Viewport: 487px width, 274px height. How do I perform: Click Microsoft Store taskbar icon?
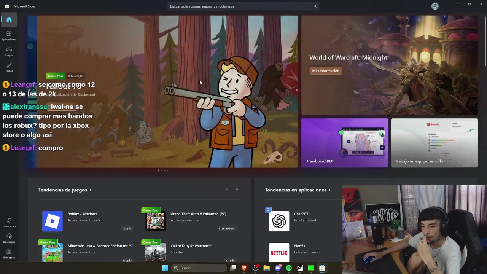pos(322,268)
